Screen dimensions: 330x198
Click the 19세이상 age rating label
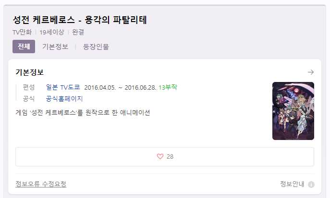[52, 32]
